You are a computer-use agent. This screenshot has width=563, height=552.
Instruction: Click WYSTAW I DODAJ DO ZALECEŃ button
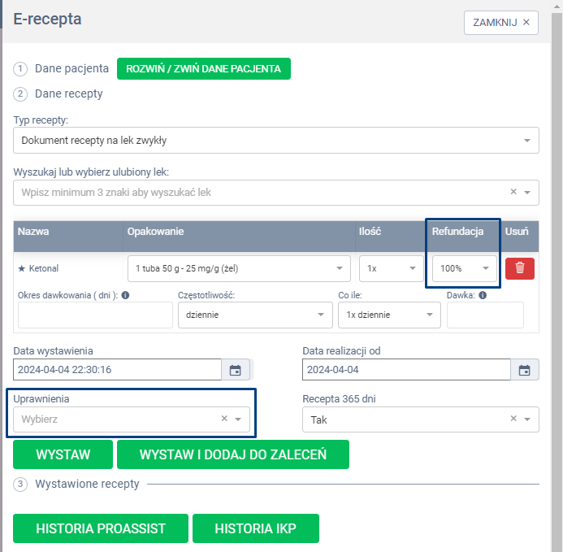tap(233, 454)
